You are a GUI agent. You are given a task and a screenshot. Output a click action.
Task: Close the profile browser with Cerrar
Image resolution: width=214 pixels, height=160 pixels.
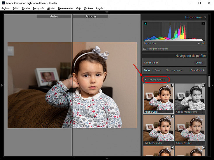point(199,63)
